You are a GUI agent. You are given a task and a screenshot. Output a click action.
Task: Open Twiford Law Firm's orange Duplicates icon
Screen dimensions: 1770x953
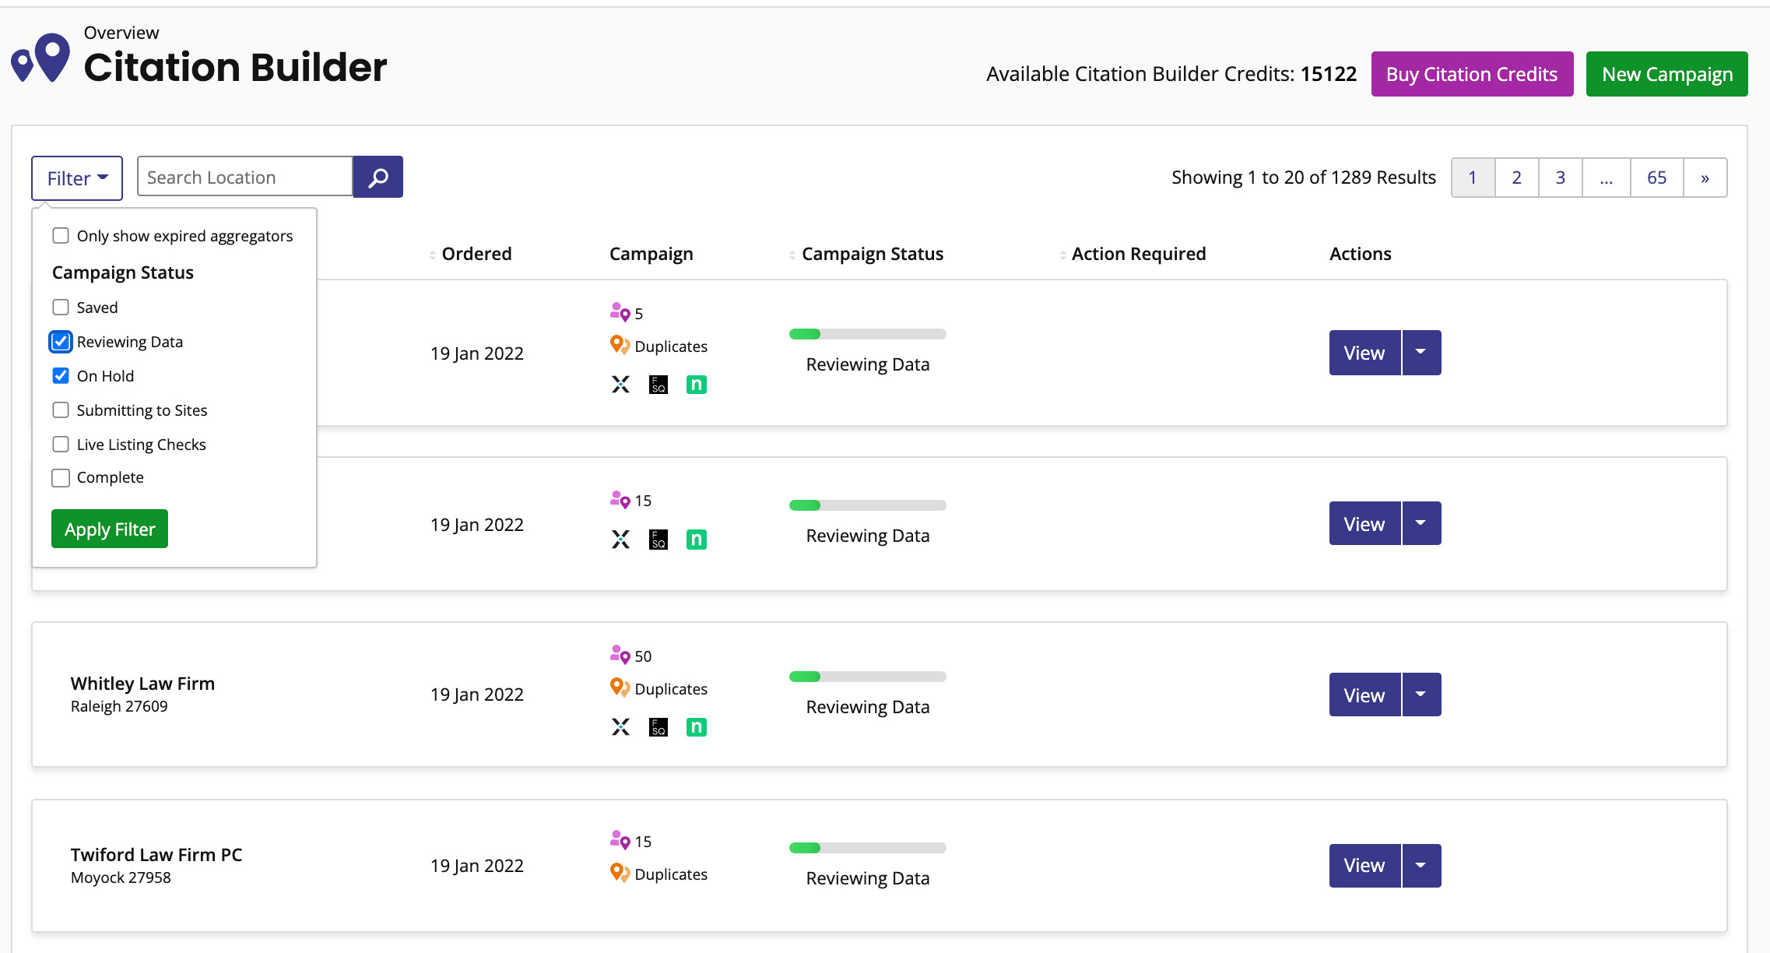click(x=620, y=872)
